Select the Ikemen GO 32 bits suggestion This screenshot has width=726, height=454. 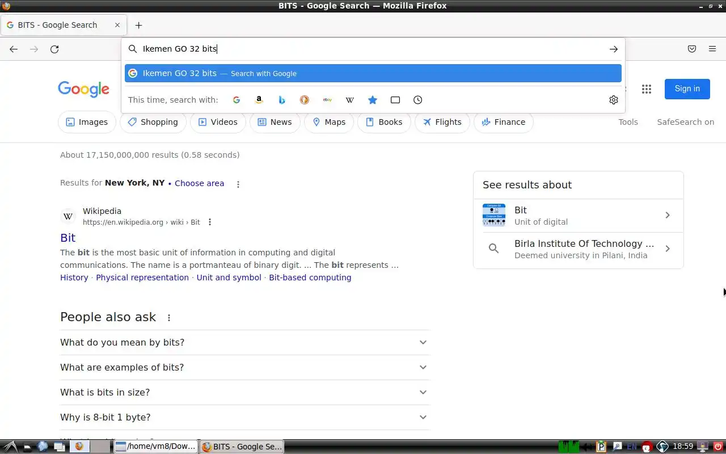point(373,73)
